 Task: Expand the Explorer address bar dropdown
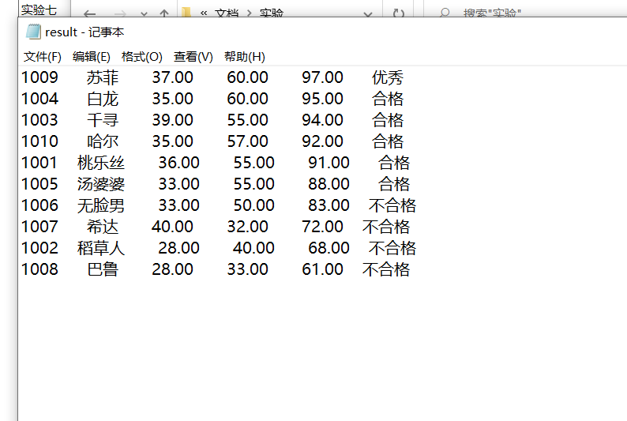[x=368, y=14]
